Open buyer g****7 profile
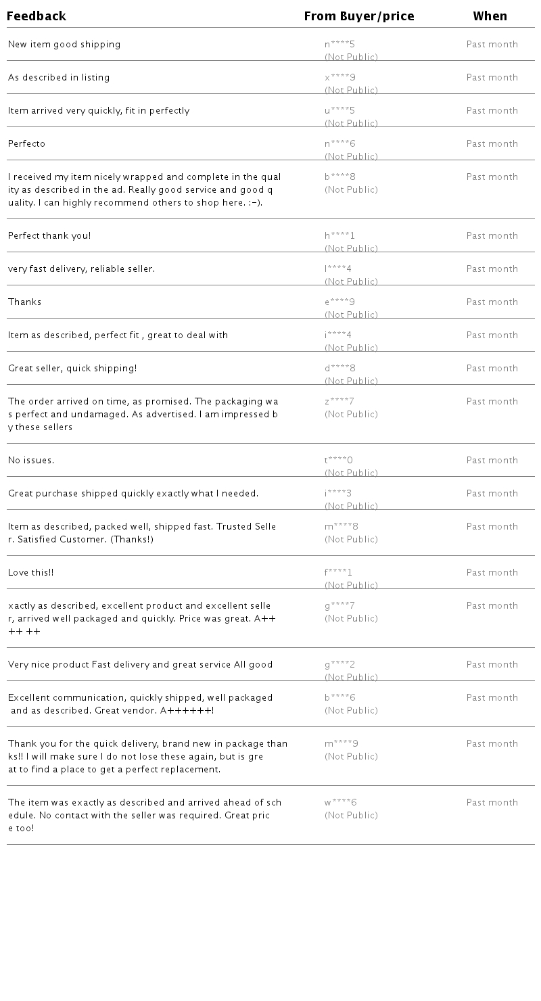Screen dimensions: 541x1001 pyautogui.click(x=339, y=606)
